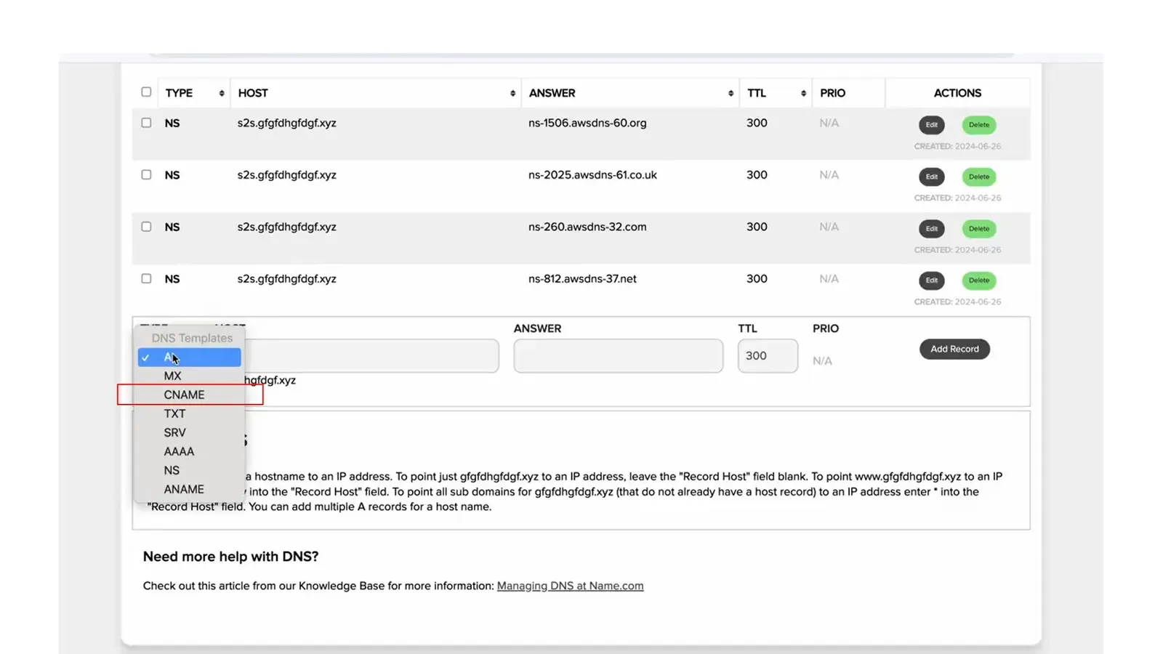Click the Add Record button
The image size is (1163, 654).
point(954,349)
